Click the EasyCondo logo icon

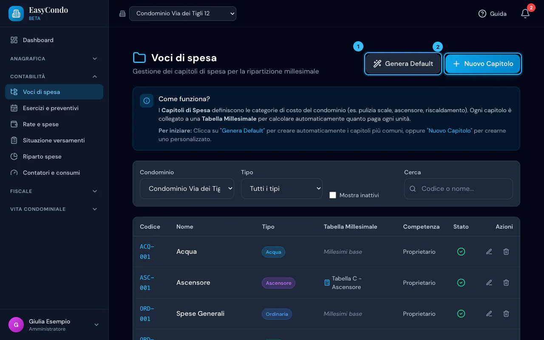tap(16, 14)
